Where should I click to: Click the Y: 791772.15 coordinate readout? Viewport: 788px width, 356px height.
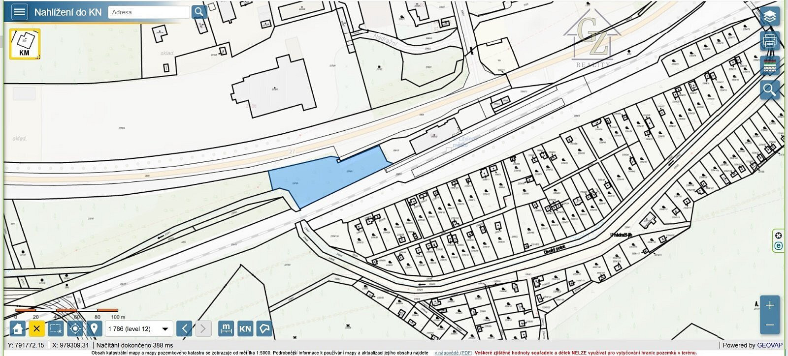click(x=26, y=345)
